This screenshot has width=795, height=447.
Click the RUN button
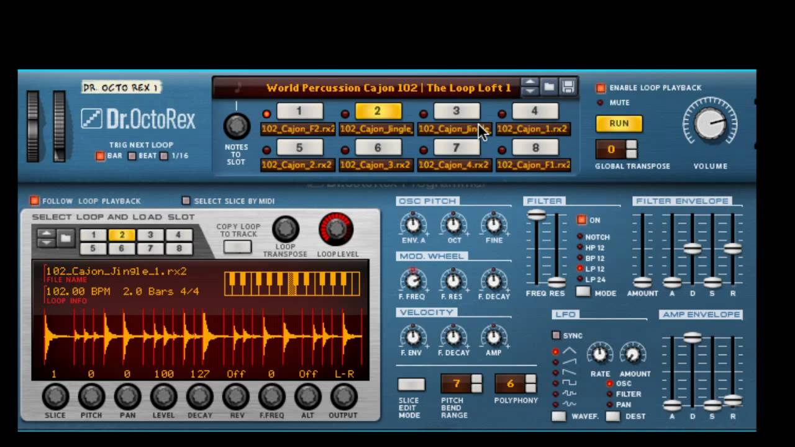[x=619, y=124]
